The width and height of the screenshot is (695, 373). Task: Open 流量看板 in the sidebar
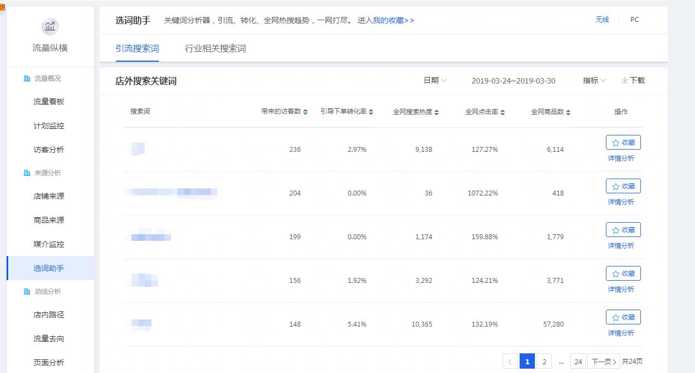coord(49,102)
